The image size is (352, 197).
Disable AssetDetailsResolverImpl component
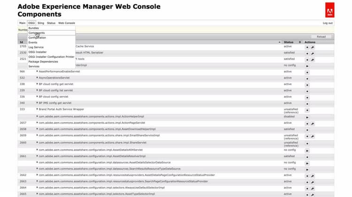pos(307,157)
